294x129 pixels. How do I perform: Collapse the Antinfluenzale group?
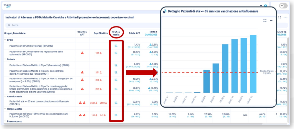click(5, 96)
